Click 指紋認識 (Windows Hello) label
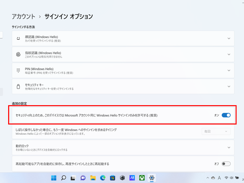Viewport: 244px width, 183px height. pos(43,53)
